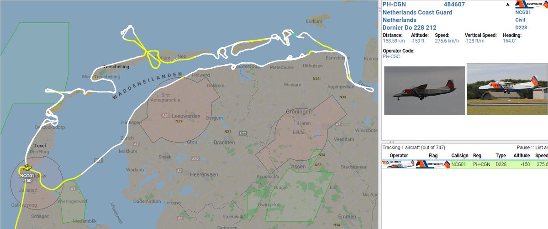The width and height of the screenshot is (548, 229).
Task: Click the Speed value 275.6 km/h
Action: tap(448, 41)
